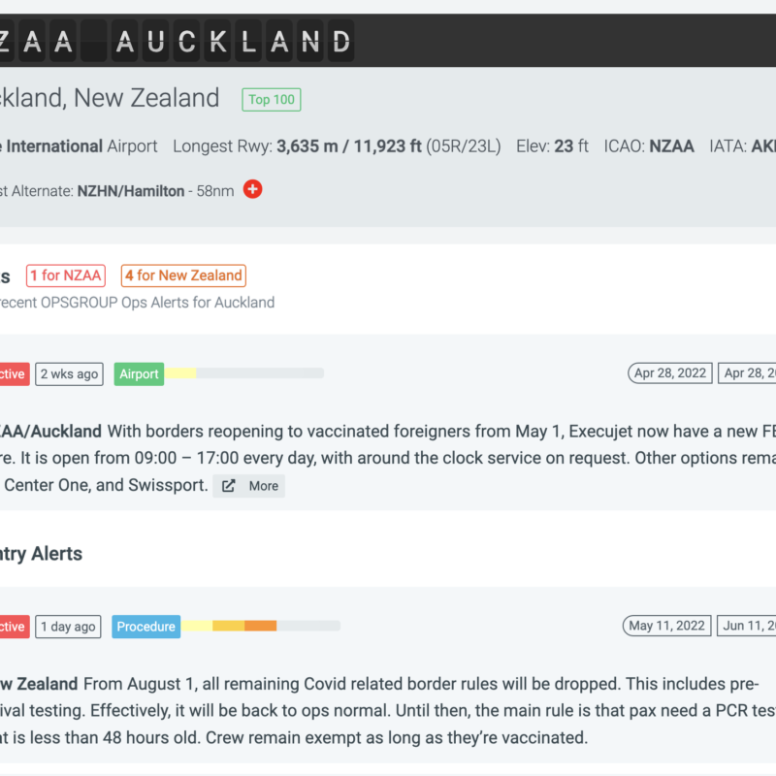Select the May 11, 2022 date pill
The height and width of the screenshot is (776, 776).
[667, 626]
